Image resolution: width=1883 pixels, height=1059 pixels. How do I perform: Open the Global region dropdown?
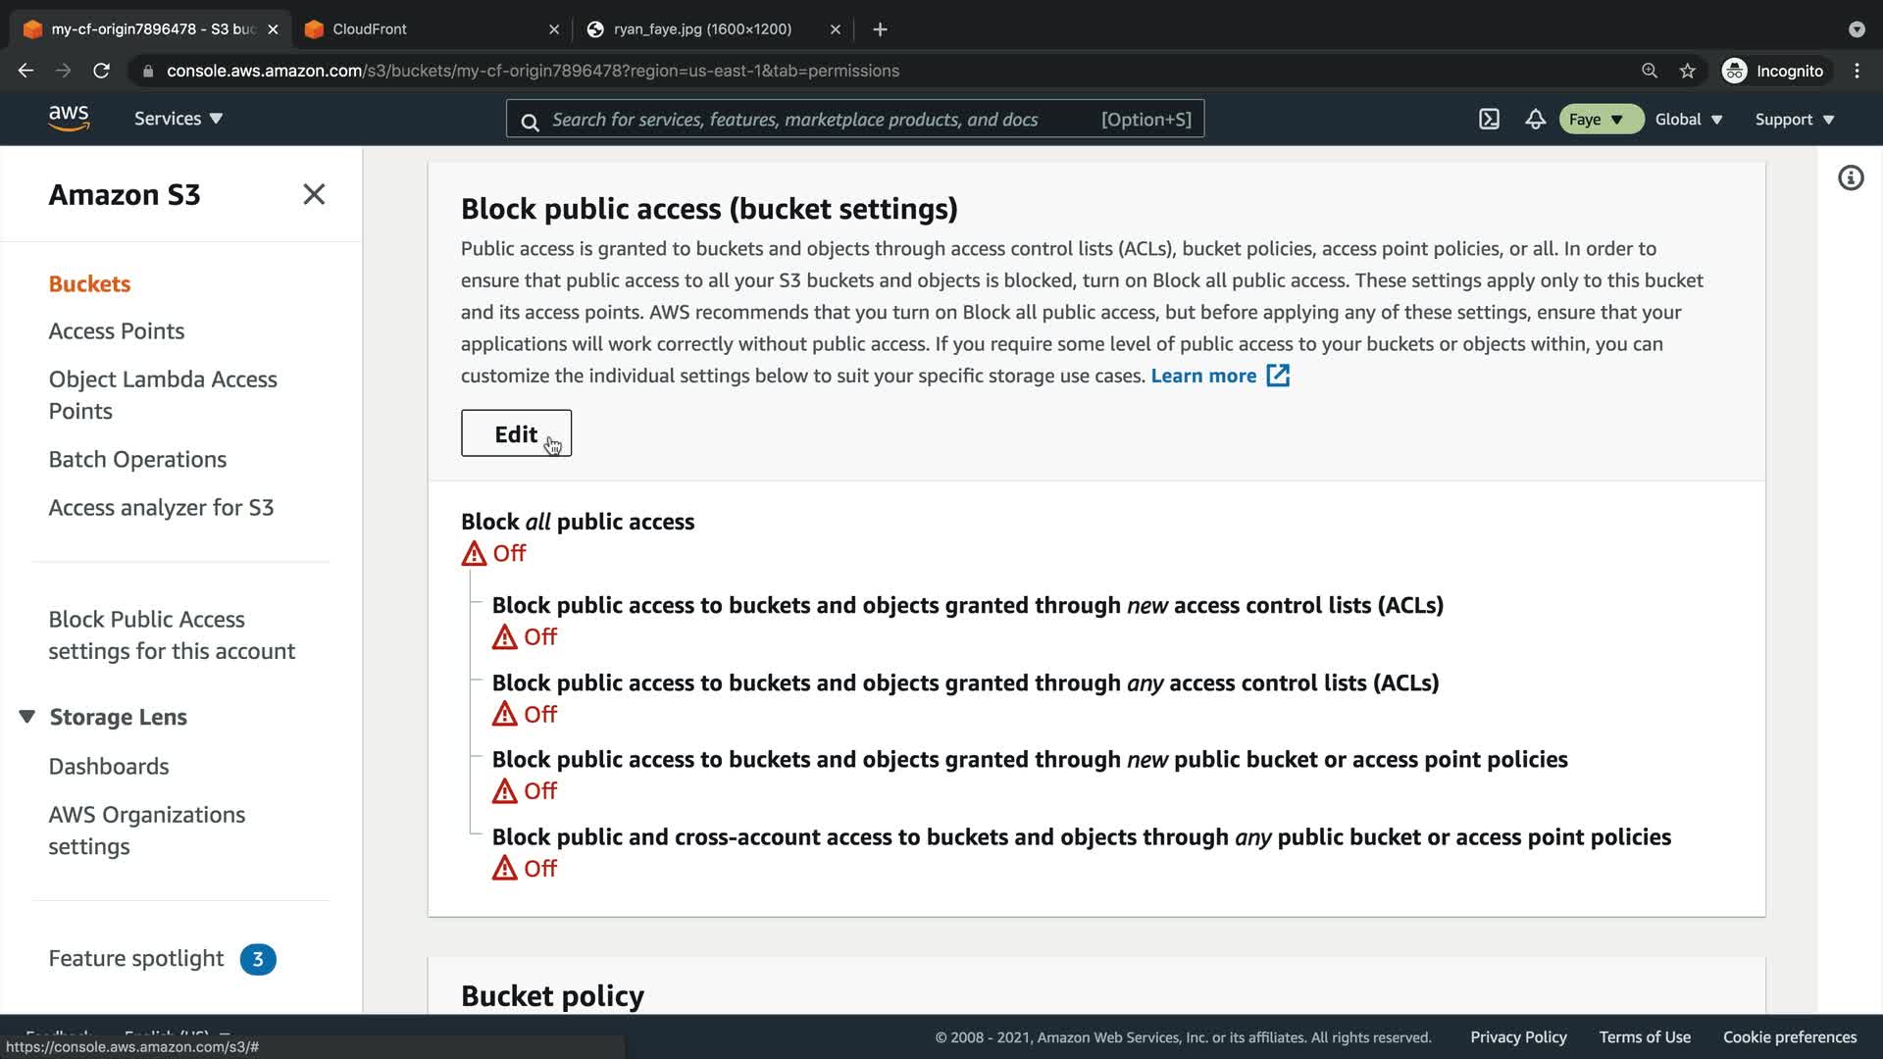pos(1688,120)
